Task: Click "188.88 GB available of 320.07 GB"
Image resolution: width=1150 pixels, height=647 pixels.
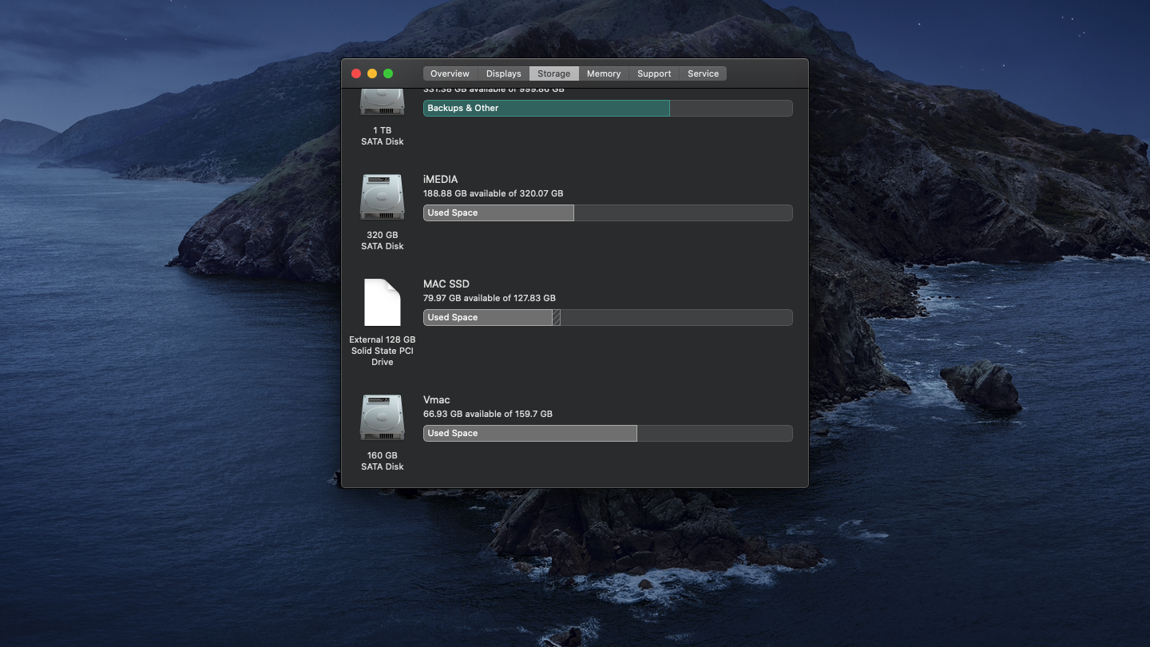Action: (x=494, y=193)
